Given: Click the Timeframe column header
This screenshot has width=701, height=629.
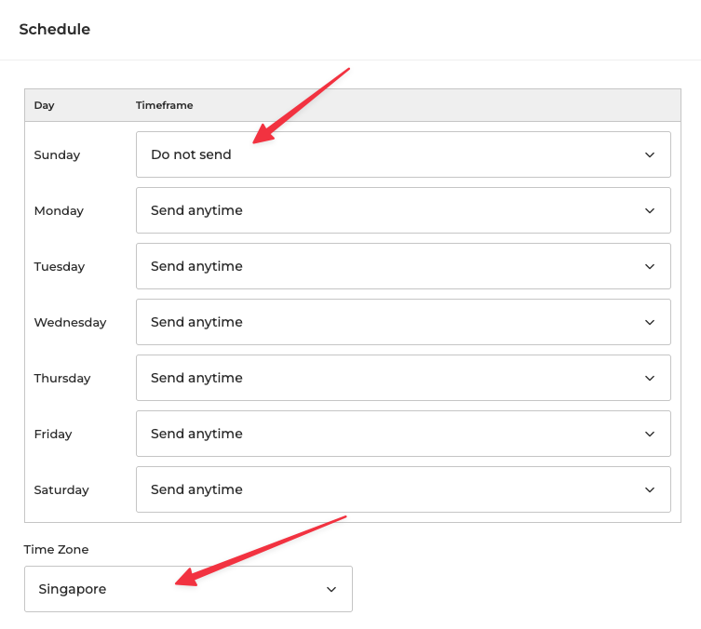Looking at the screenshot, I should [165, 105].
